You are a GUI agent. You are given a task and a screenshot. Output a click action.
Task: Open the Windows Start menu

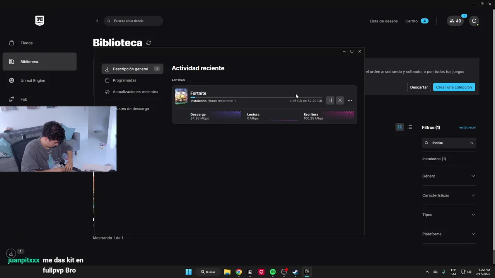click(188, 272)
